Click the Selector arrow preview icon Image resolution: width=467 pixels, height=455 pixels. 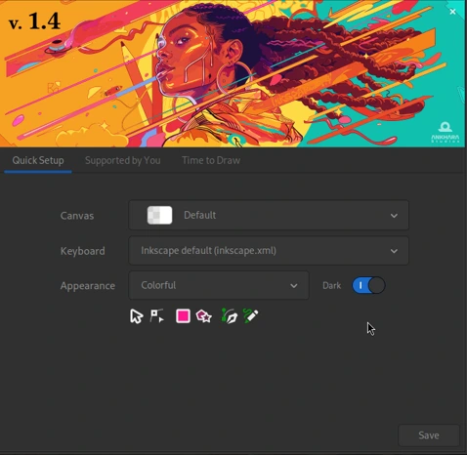tap(137, 316)
